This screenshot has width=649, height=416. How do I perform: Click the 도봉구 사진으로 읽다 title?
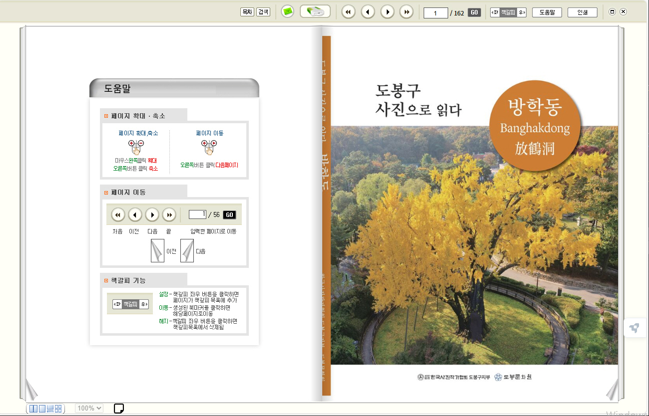tap(418, 100)
